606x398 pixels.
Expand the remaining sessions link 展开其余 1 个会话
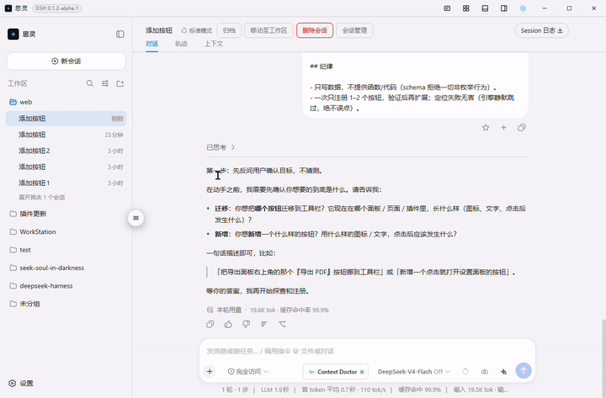tap(42, 198)
